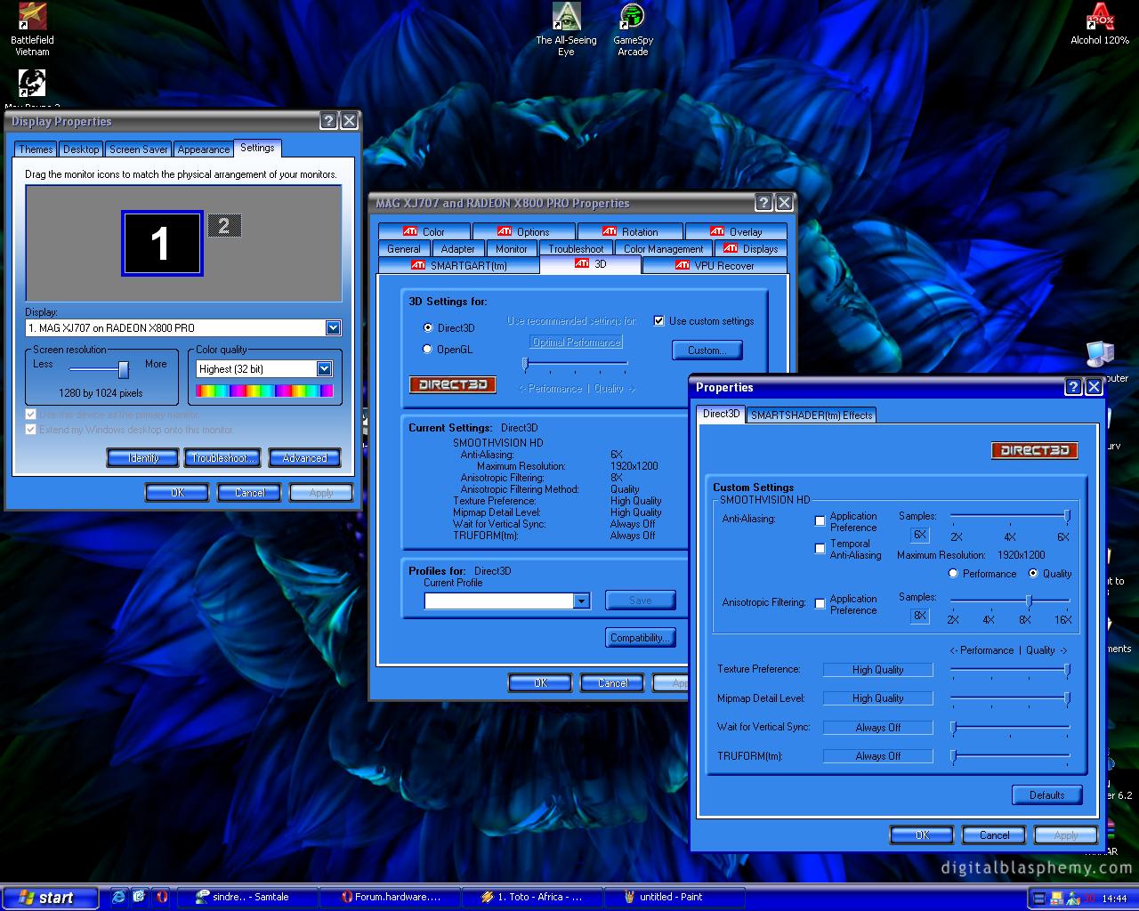
Task: Click the taskbar clock
Action: (x=1114, y=899)
